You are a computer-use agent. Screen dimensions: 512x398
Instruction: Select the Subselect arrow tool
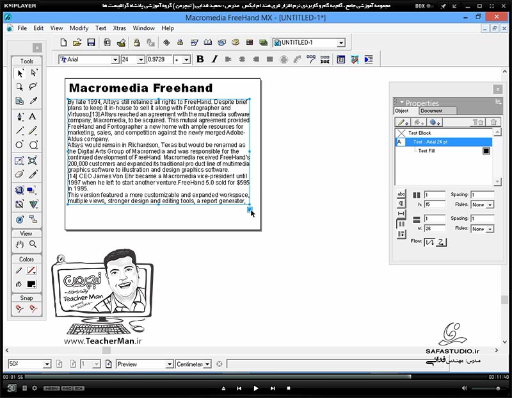click(34, 73)
